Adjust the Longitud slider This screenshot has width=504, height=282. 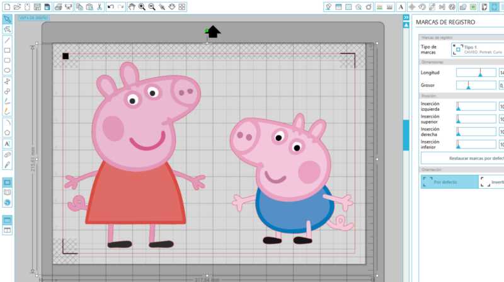pos(476,72)
